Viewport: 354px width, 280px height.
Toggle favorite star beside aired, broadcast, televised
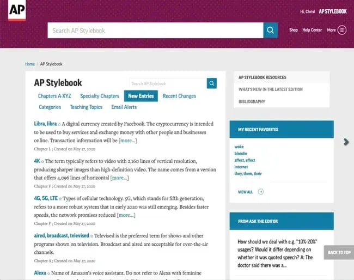(x=91, y=235)
